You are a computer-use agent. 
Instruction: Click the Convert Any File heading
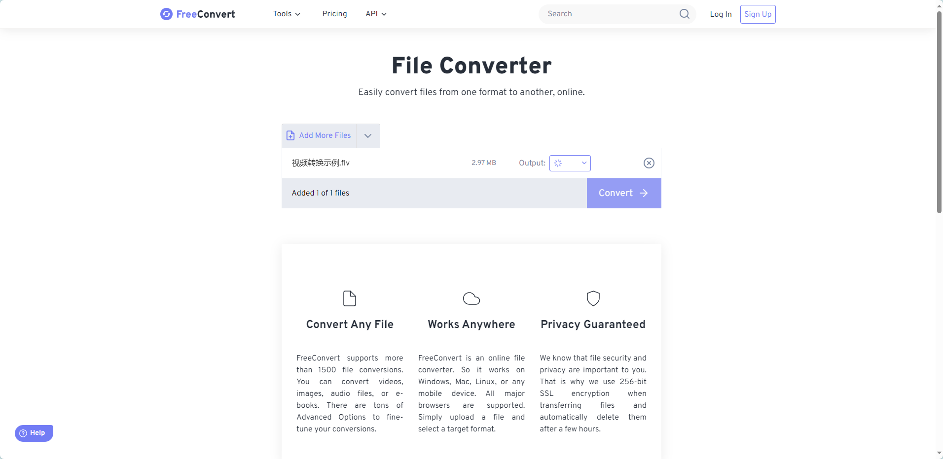coord(350,325)
